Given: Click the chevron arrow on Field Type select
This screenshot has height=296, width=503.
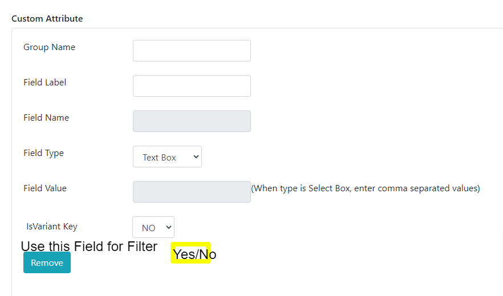Looking at the screenshot, I should click(x=196, y=157).
